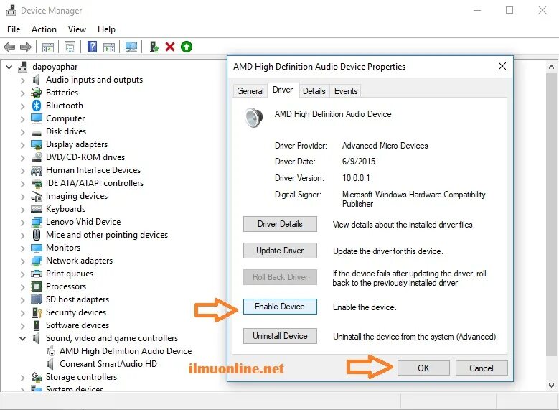Image resolution: width=559 pixels, height=410 pixels.
Task: Select disabled AMD audio device icon in tree
Action: pyautogui.click(x=51, y=351)
